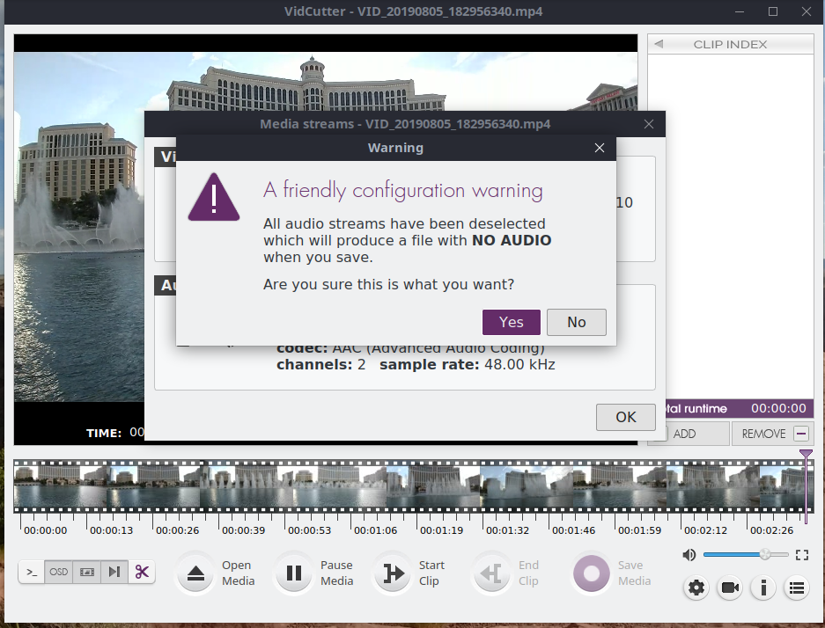This screenshot has height=628, width=825.
Task: Open media stream selector camera icon
Action: click(x=729, y=588)
